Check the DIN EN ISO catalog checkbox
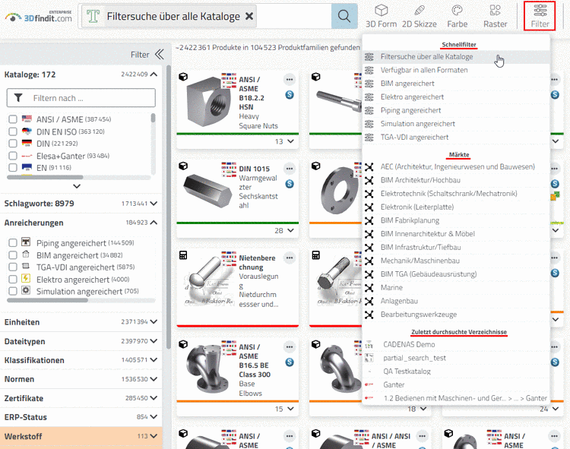Image resolution: width=570 pixels, height=449 pixels. [x=13, y=131]
